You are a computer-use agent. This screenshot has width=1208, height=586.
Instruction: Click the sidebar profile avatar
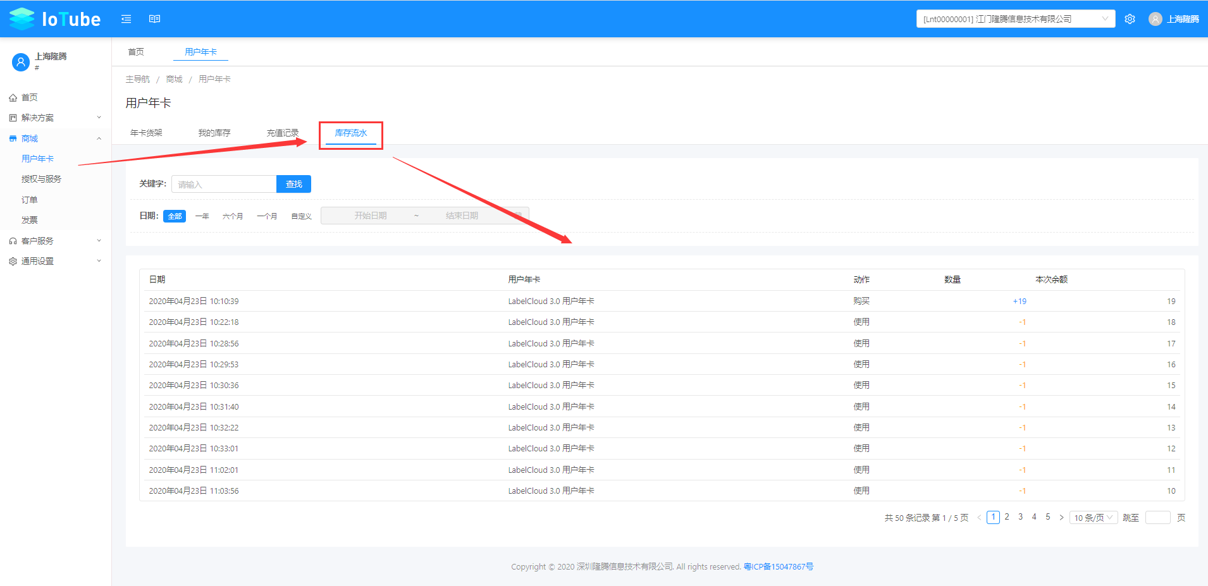(x=21, y=62)
